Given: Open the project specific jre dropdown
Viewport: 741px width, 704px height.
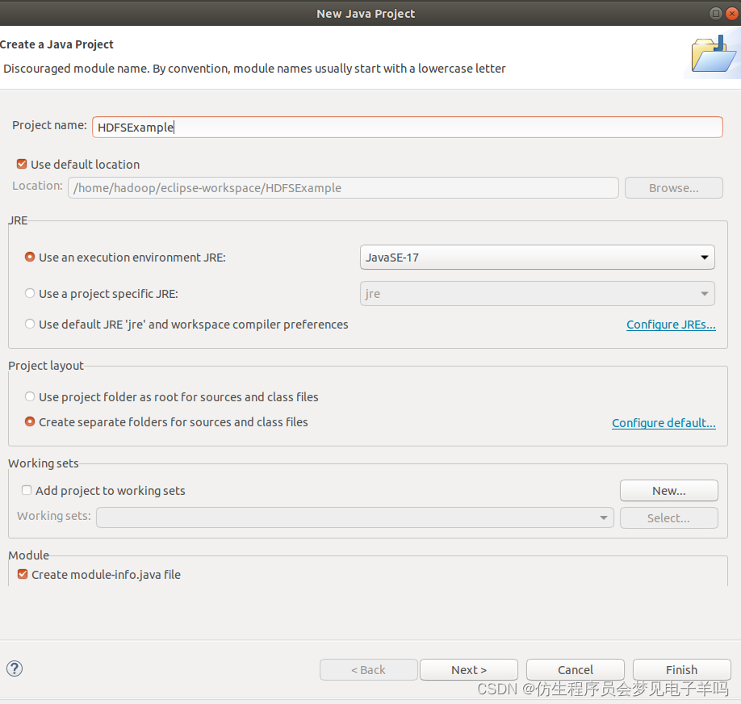Looking at the screenshot, I should coord(538,294).
